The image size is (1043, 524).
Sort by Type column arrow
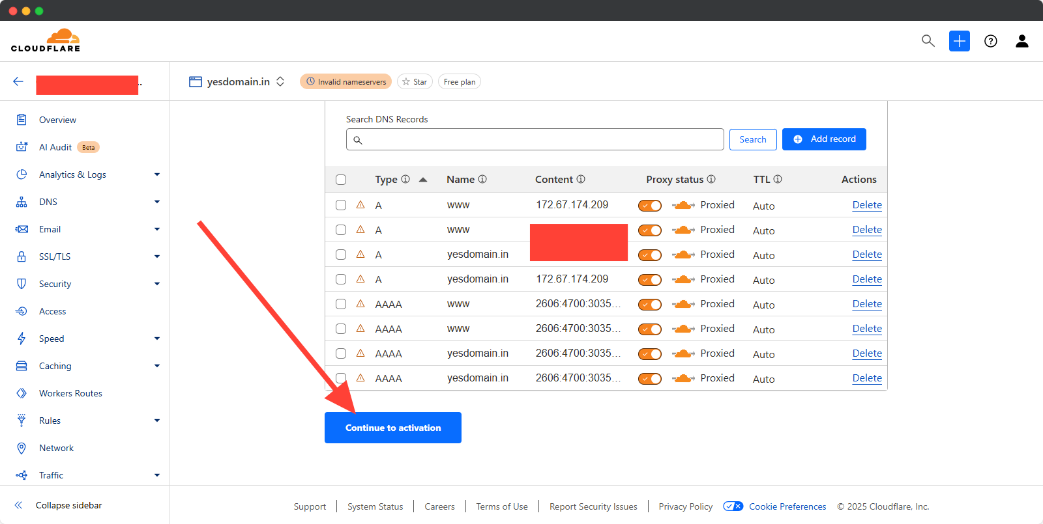[423, 180]
